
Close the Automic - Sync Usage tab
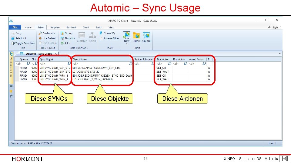[56, 54]
